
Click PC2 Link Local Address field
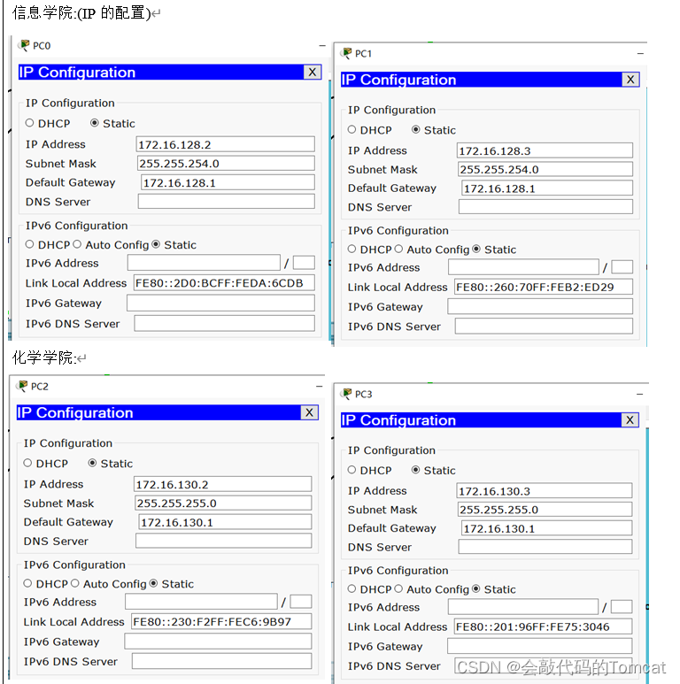221,621
